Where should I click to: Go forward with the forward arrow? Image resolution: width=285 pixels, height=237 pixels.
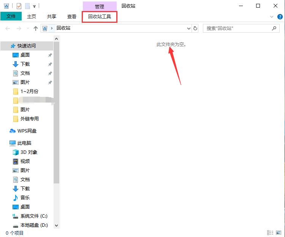tap(19, 28)
